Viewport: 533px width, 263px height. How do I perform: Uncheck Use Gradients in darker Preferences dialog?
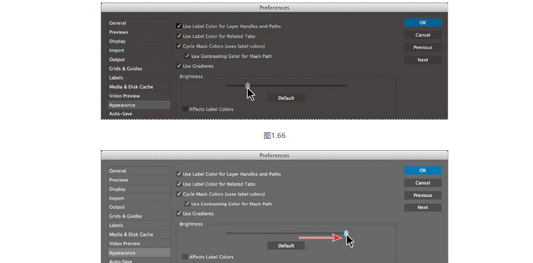[x=179, y=66]
